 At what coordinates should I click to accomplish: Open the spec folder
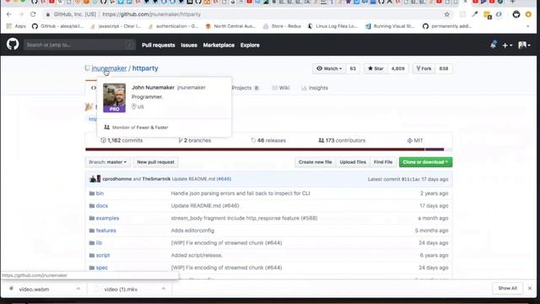[x=102, y=268]
